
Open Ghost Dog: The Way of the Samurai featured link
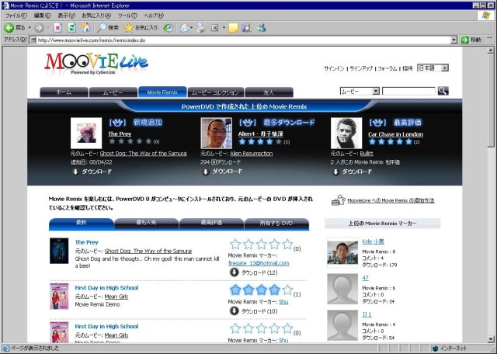pyautogui.click(x=143, y=154)
